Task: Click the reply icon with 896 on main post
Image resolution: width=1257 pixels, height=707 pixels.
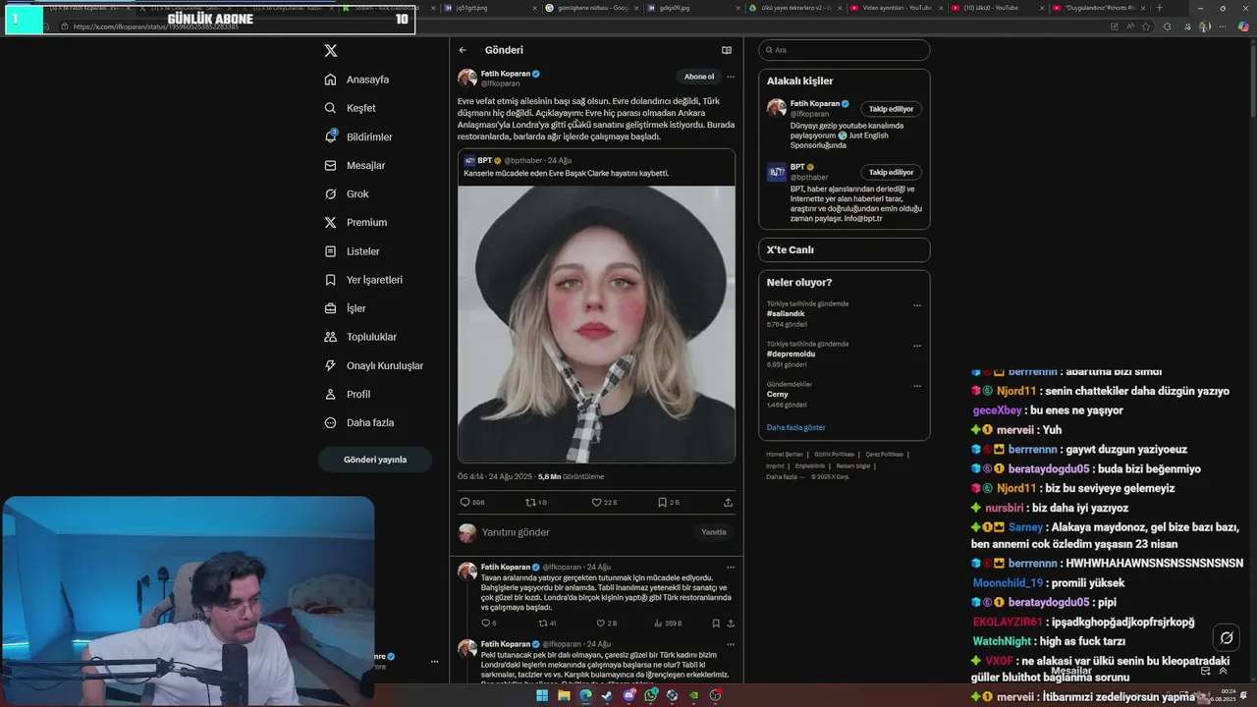Action: click(x=465, y=502)
